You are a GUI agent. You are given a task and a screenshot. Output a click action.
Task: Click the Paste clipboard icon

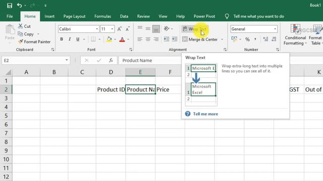(x=10, y=30)
